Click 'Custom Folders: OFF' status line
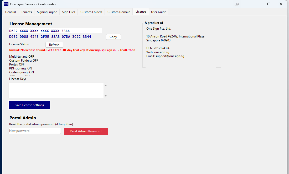This screenshot has width=289, height=174. [x=24, y=61]
